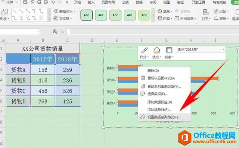Go to the 数据 tab
239x148 pixels.
139,2
